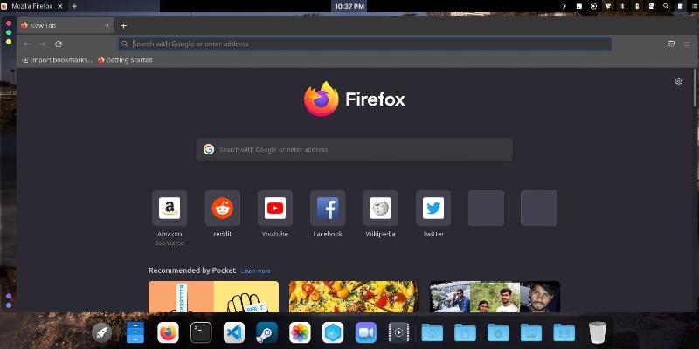Image resolution: width=699 pixels, height=349 pixels.
Task: Open new tab personalization gear settings
Action: click(678, 81)
